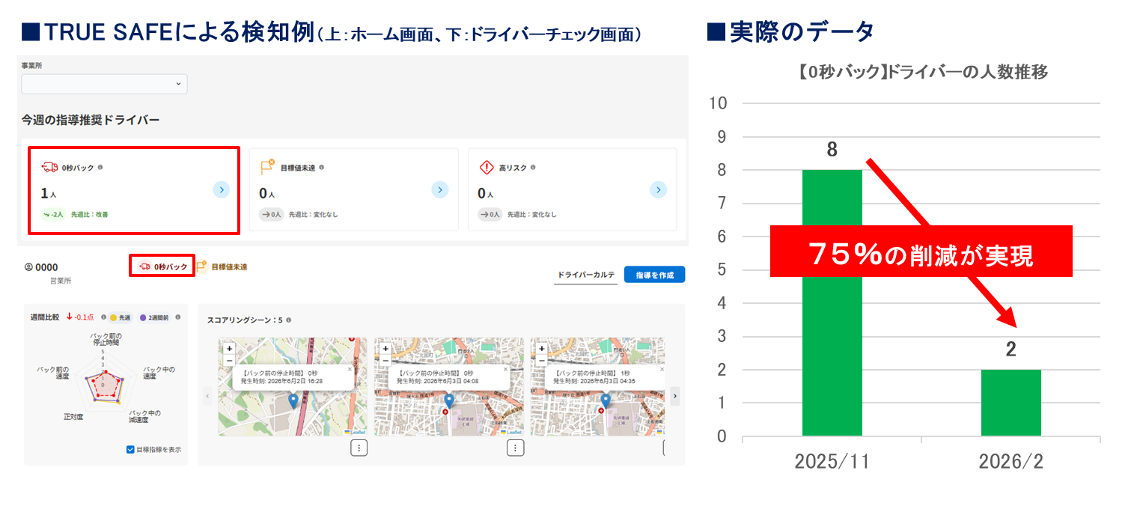Click →0人 badge in 目標値未達 card
This screenshot has width=1140, height=506.
coord(272,214)
